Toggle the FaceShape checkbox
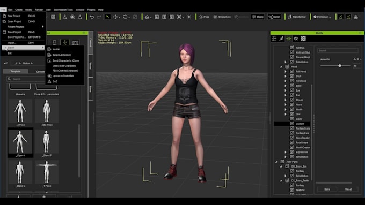The image size is (365, 205). (x=291, y=142)
